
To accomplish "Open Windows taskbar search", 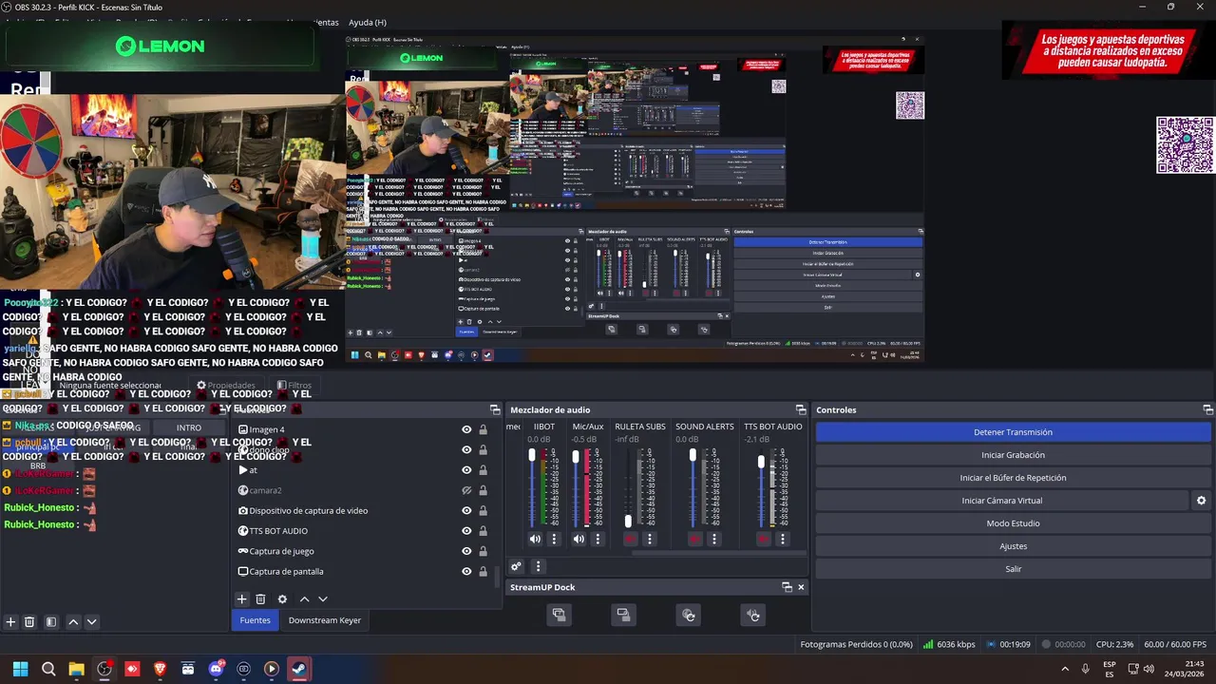I will (x=48, y=669).
